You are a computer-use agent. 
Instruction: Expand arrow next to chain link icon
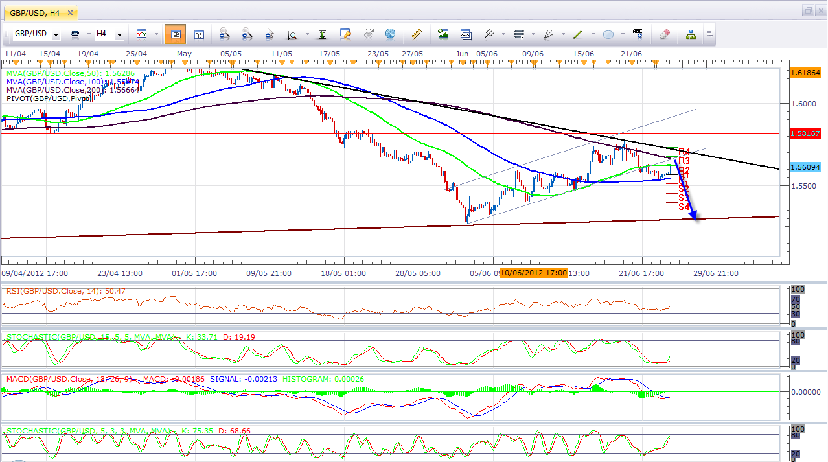tap(87, 34)
